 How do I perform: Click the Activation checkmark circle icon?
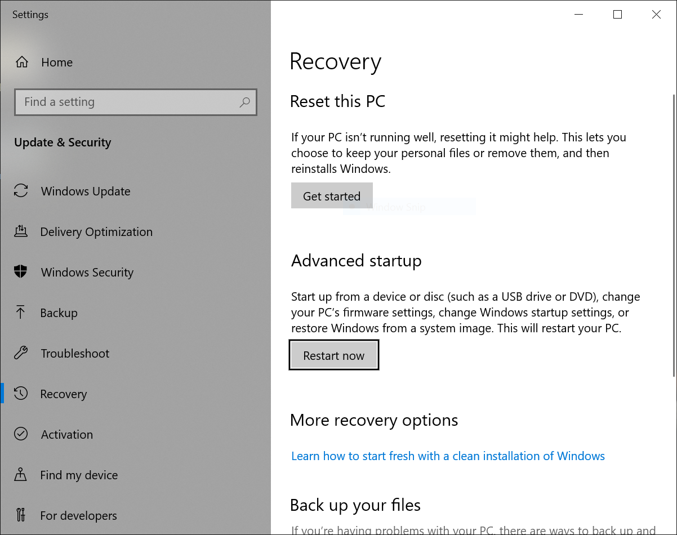coord(21,434)
